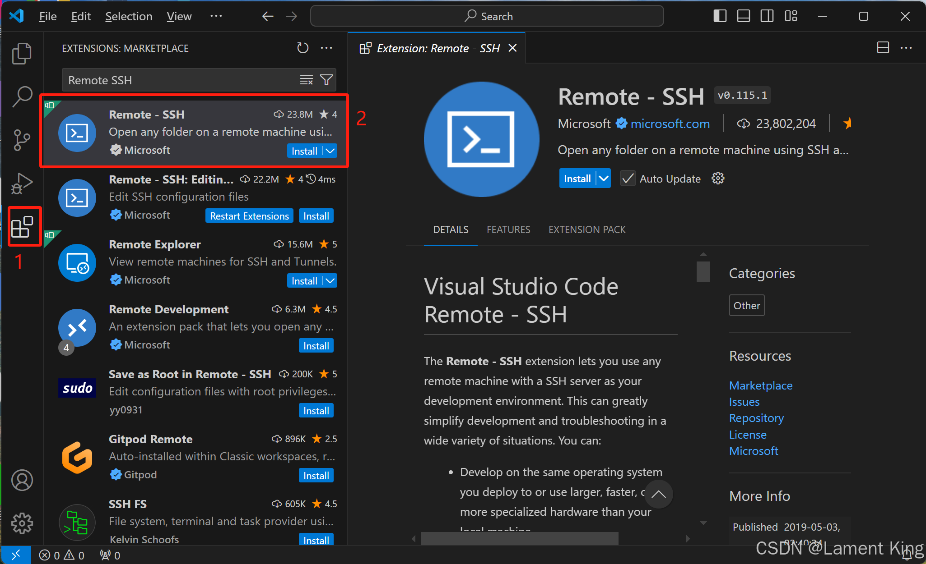The image size is (926, 564).
Task: Click the Manage gear icon in activity bar
Action: point(22,523)
